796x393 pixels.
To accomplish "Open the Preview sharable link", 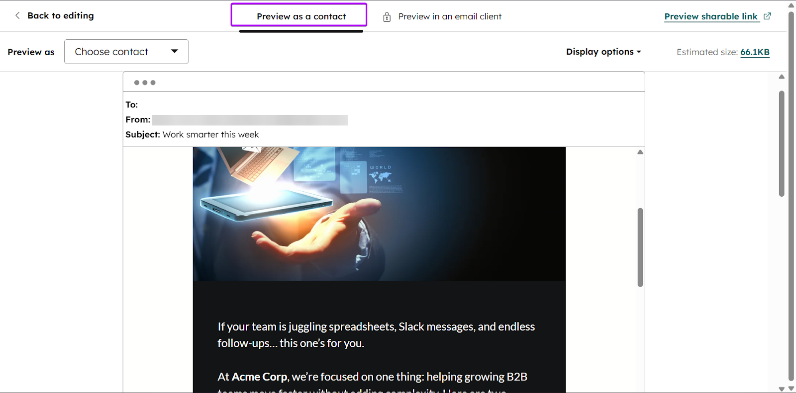I will click(711, 16).
